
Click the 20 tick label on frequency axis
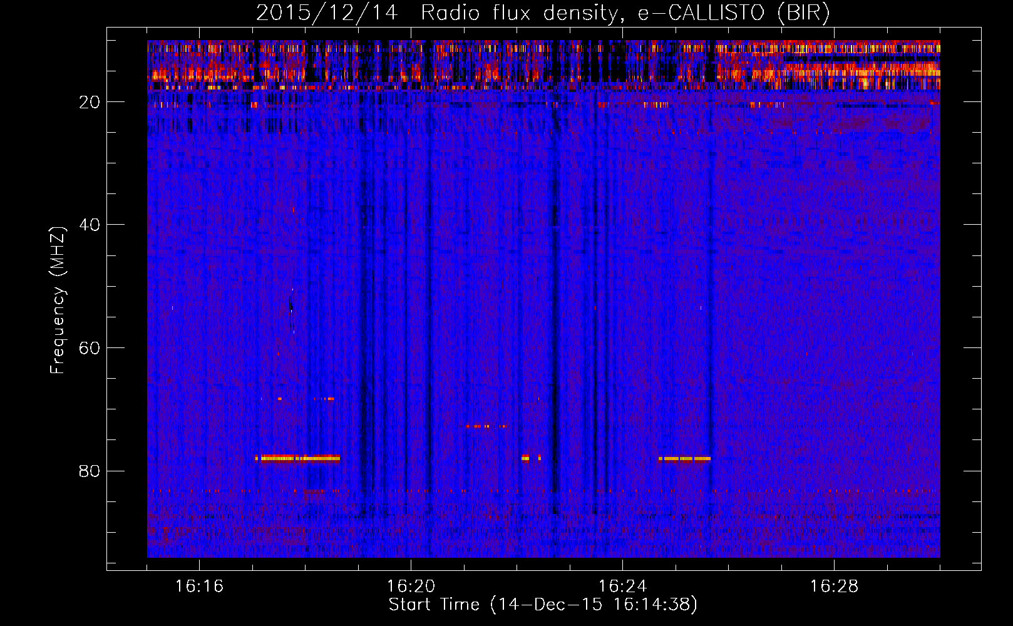pyautogui.click(x=90, y=102)
